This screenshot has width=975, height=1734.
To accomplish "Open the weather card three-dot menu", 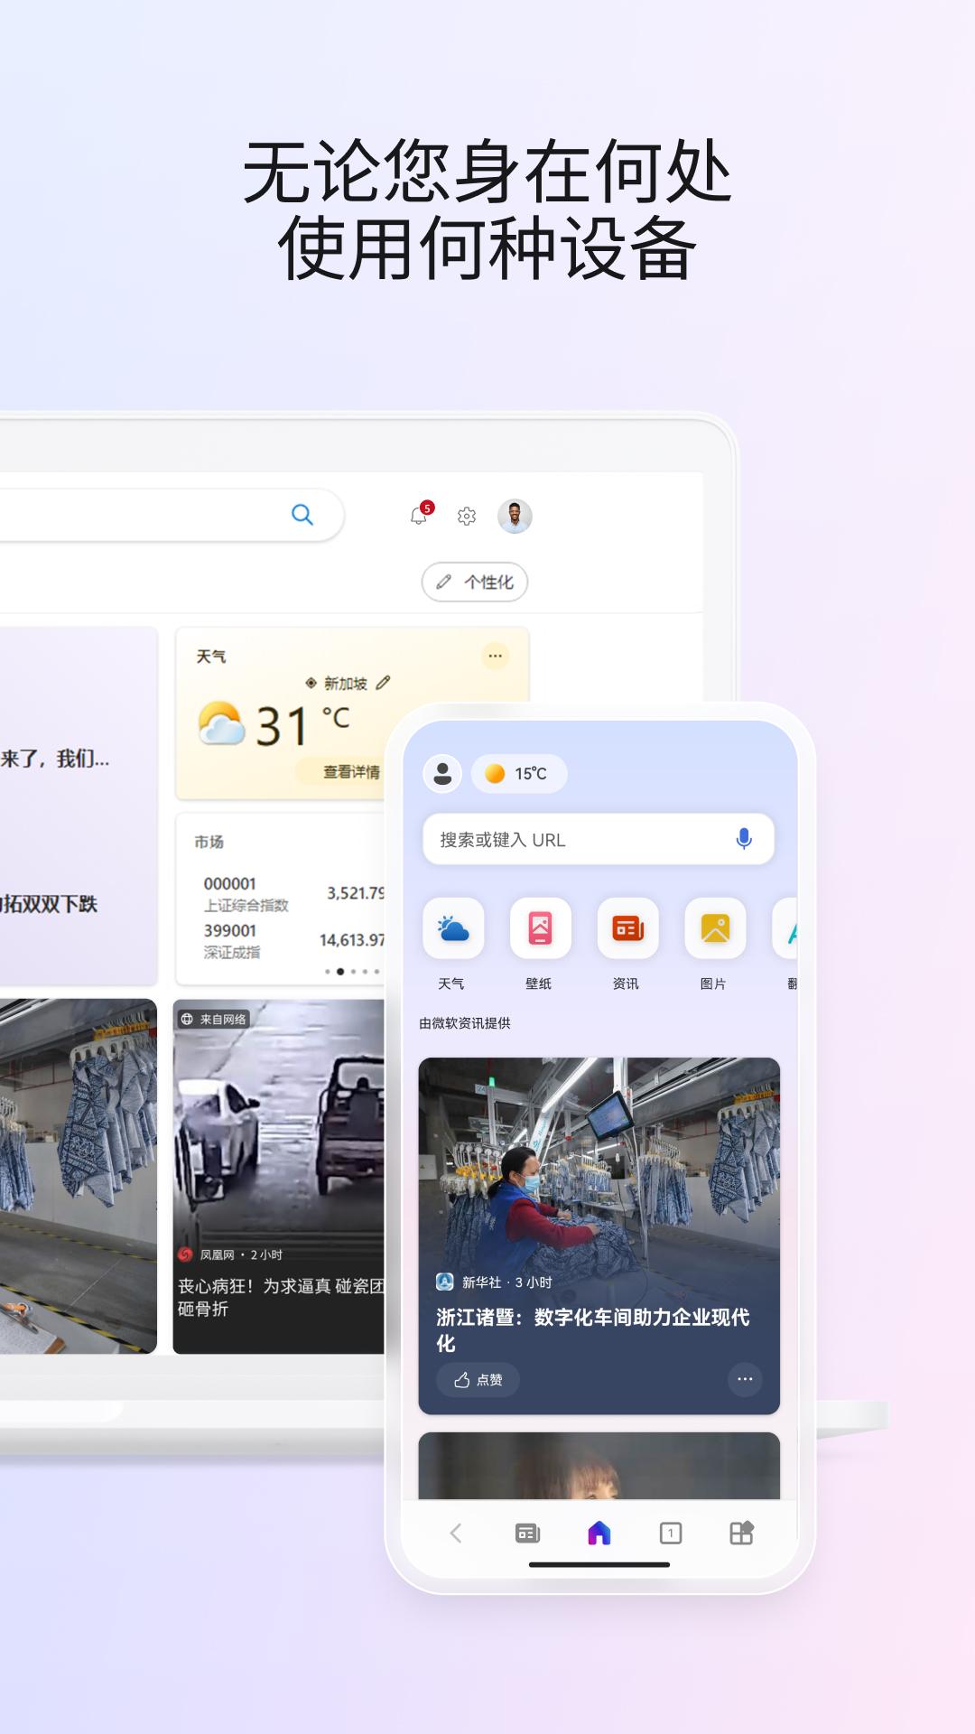I will click(x=495, y=656).
